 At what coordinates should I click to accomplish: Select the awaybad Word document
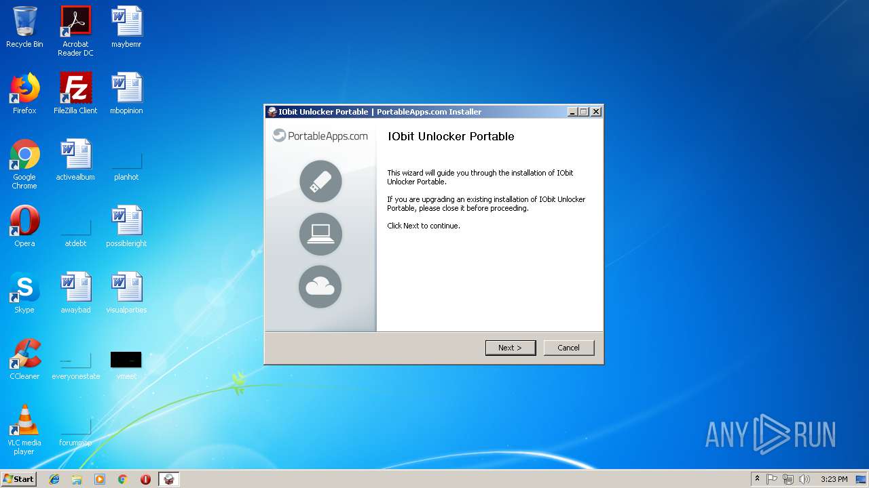point(75,293)
